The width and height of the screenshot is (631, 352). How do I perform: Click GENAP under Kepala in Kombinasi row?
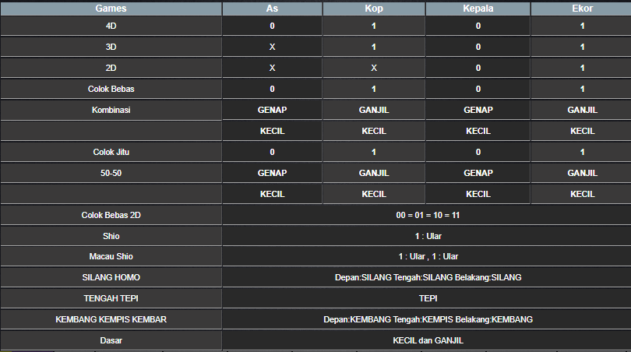(x=478, y=110)
